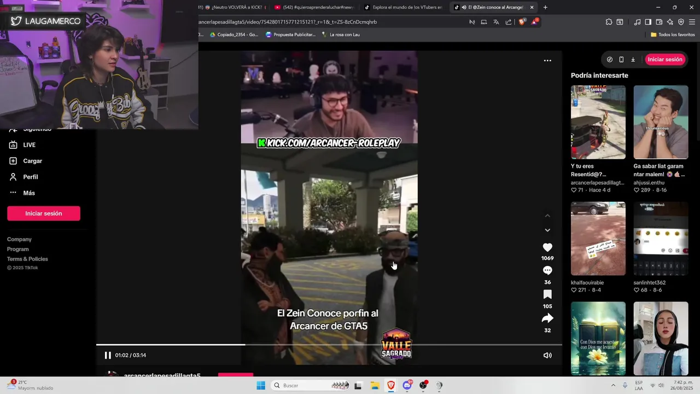Open the 'Y tu eres Resentid@?' suggested video

[598, 122]
